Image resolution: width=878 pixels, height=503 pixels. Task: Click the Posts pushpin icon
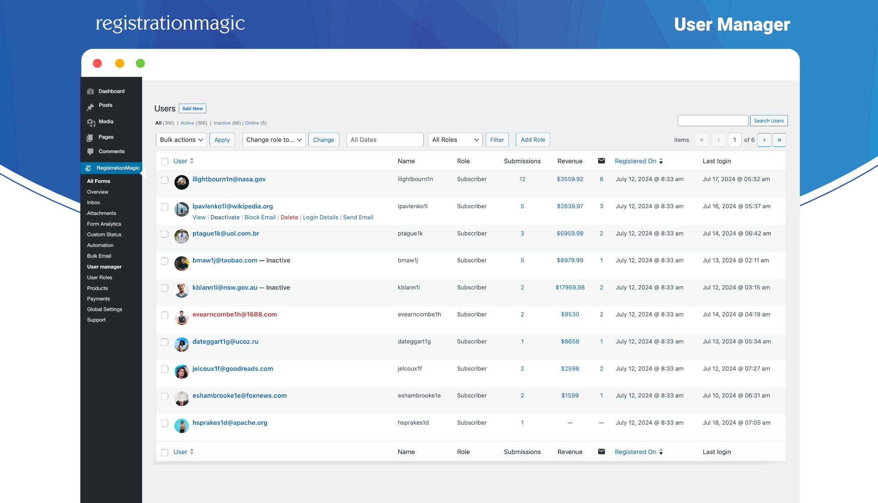coord(91,107)
